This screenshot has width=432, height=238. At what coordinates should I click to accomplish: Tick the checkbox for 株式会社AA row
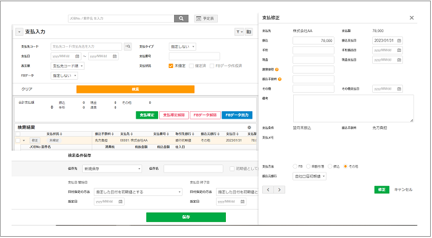pyautogui.click(x=18, y=140)
